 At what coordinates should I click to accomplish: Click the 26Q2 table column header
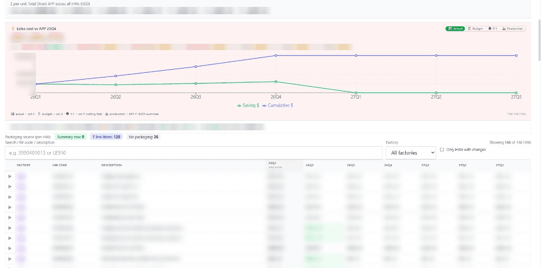tap(310, 165)
